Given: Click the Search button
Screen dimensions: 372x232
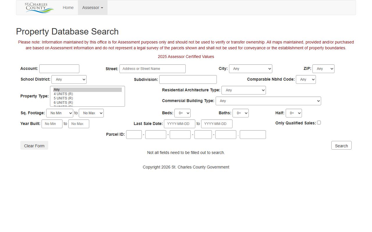Looking at the screenshot, I should tap(341, 146).
